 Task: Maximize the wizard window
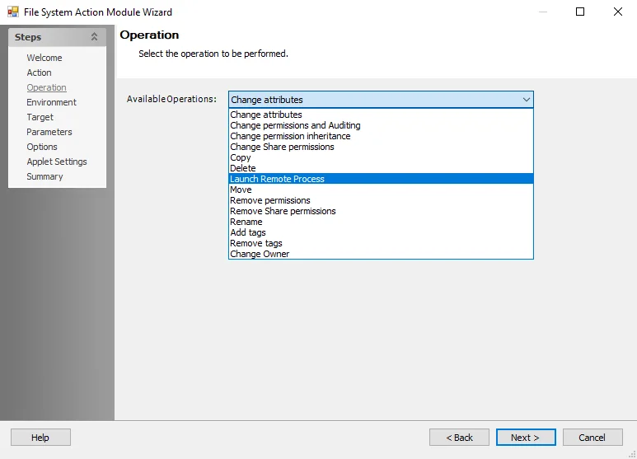580,12
